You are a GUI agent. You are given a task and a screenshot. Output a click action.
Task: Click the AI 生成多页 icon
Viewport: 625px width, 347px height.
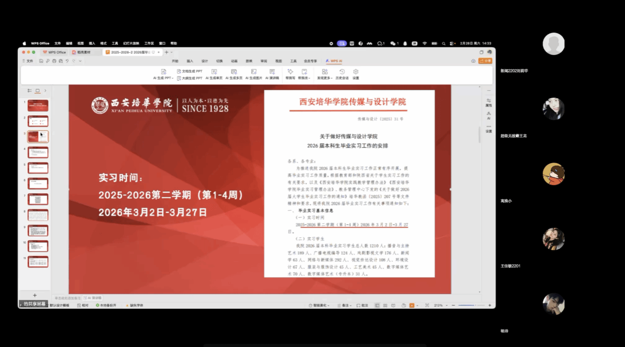point(233,72)
